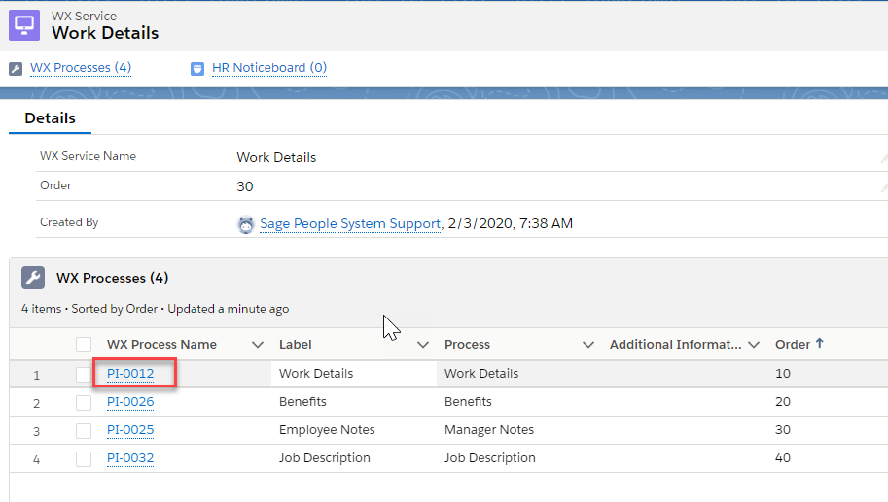Toggle the select-all checkbox in table header

click(84, 345)
